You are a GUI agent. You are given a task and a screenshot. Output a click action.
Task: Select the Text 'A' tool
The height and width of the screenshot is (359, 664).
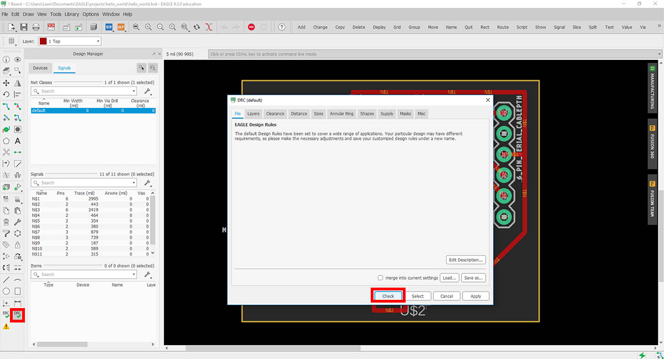pyautogui.click(x=18, y=141)
